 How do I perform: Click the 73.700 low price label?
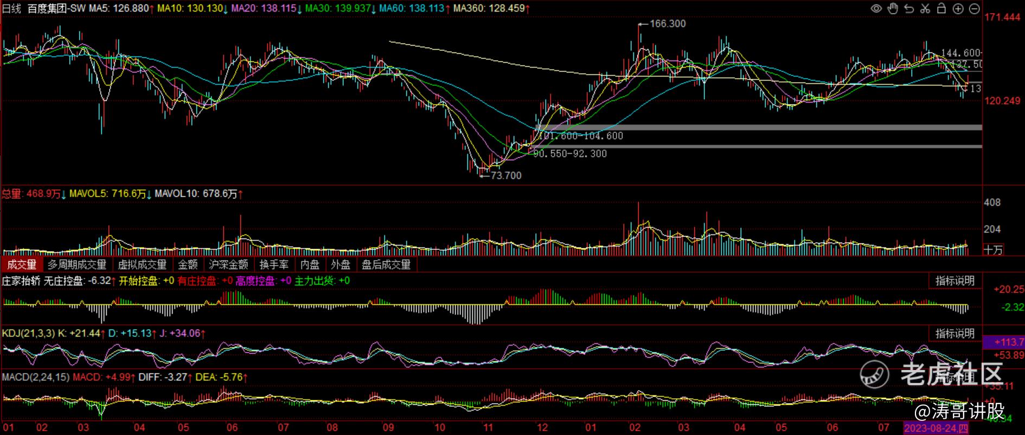pyautogui.click(x=506, y=176)
